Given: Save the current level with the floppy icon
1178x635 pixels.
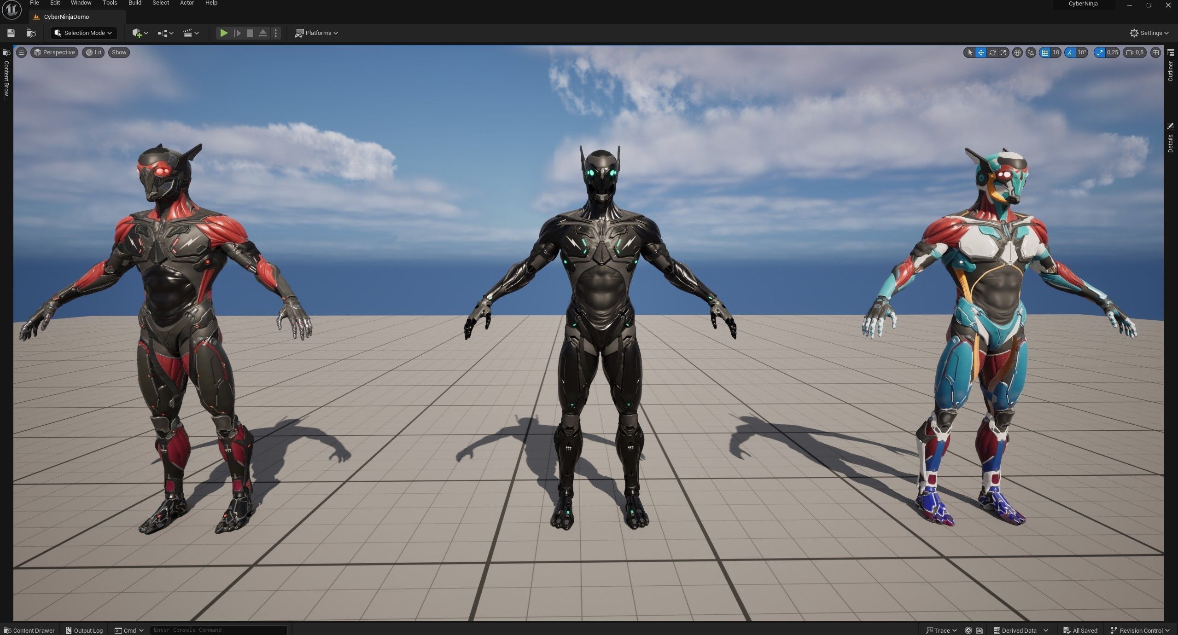Looking at the screenshot, I should coord(11,33).
